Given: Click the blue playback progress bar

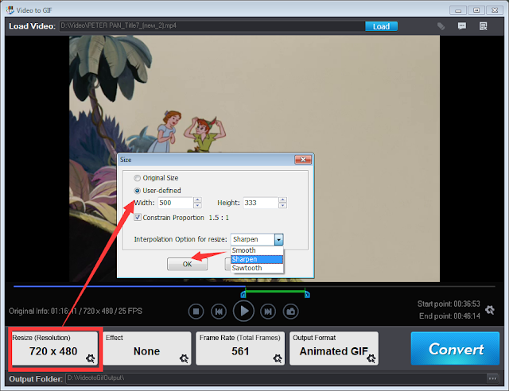Looking at the screenshot, I should click(x=129, y=286).
